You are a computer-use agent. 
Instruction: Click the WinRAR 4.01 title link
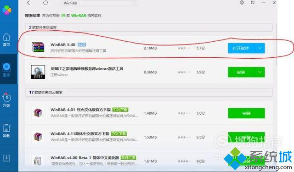(80, 110)
